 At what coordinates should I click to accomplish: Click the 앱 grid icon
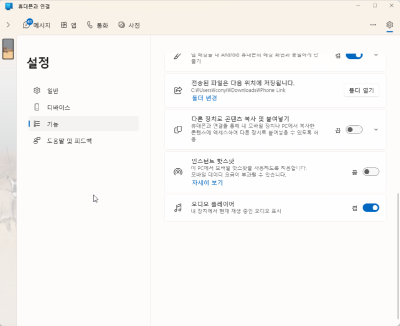pyautogui.click(x=64, y=25)
